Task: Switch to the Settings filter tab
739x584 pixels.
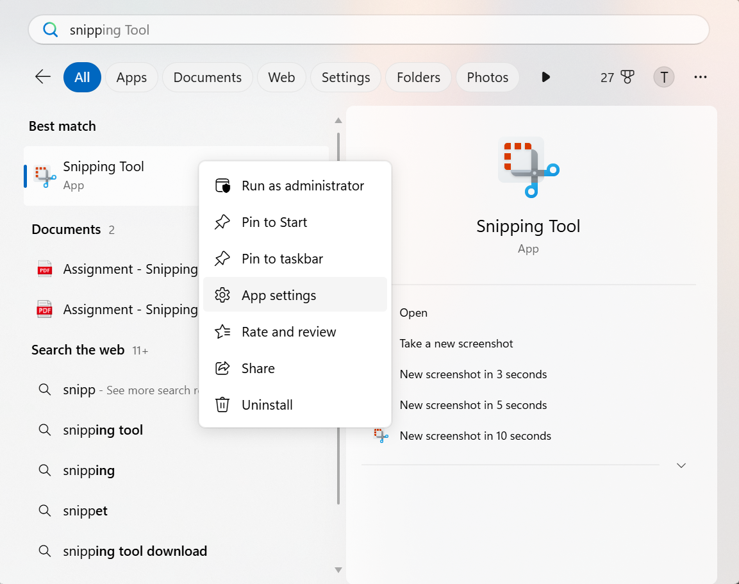Action: [345, 77]
